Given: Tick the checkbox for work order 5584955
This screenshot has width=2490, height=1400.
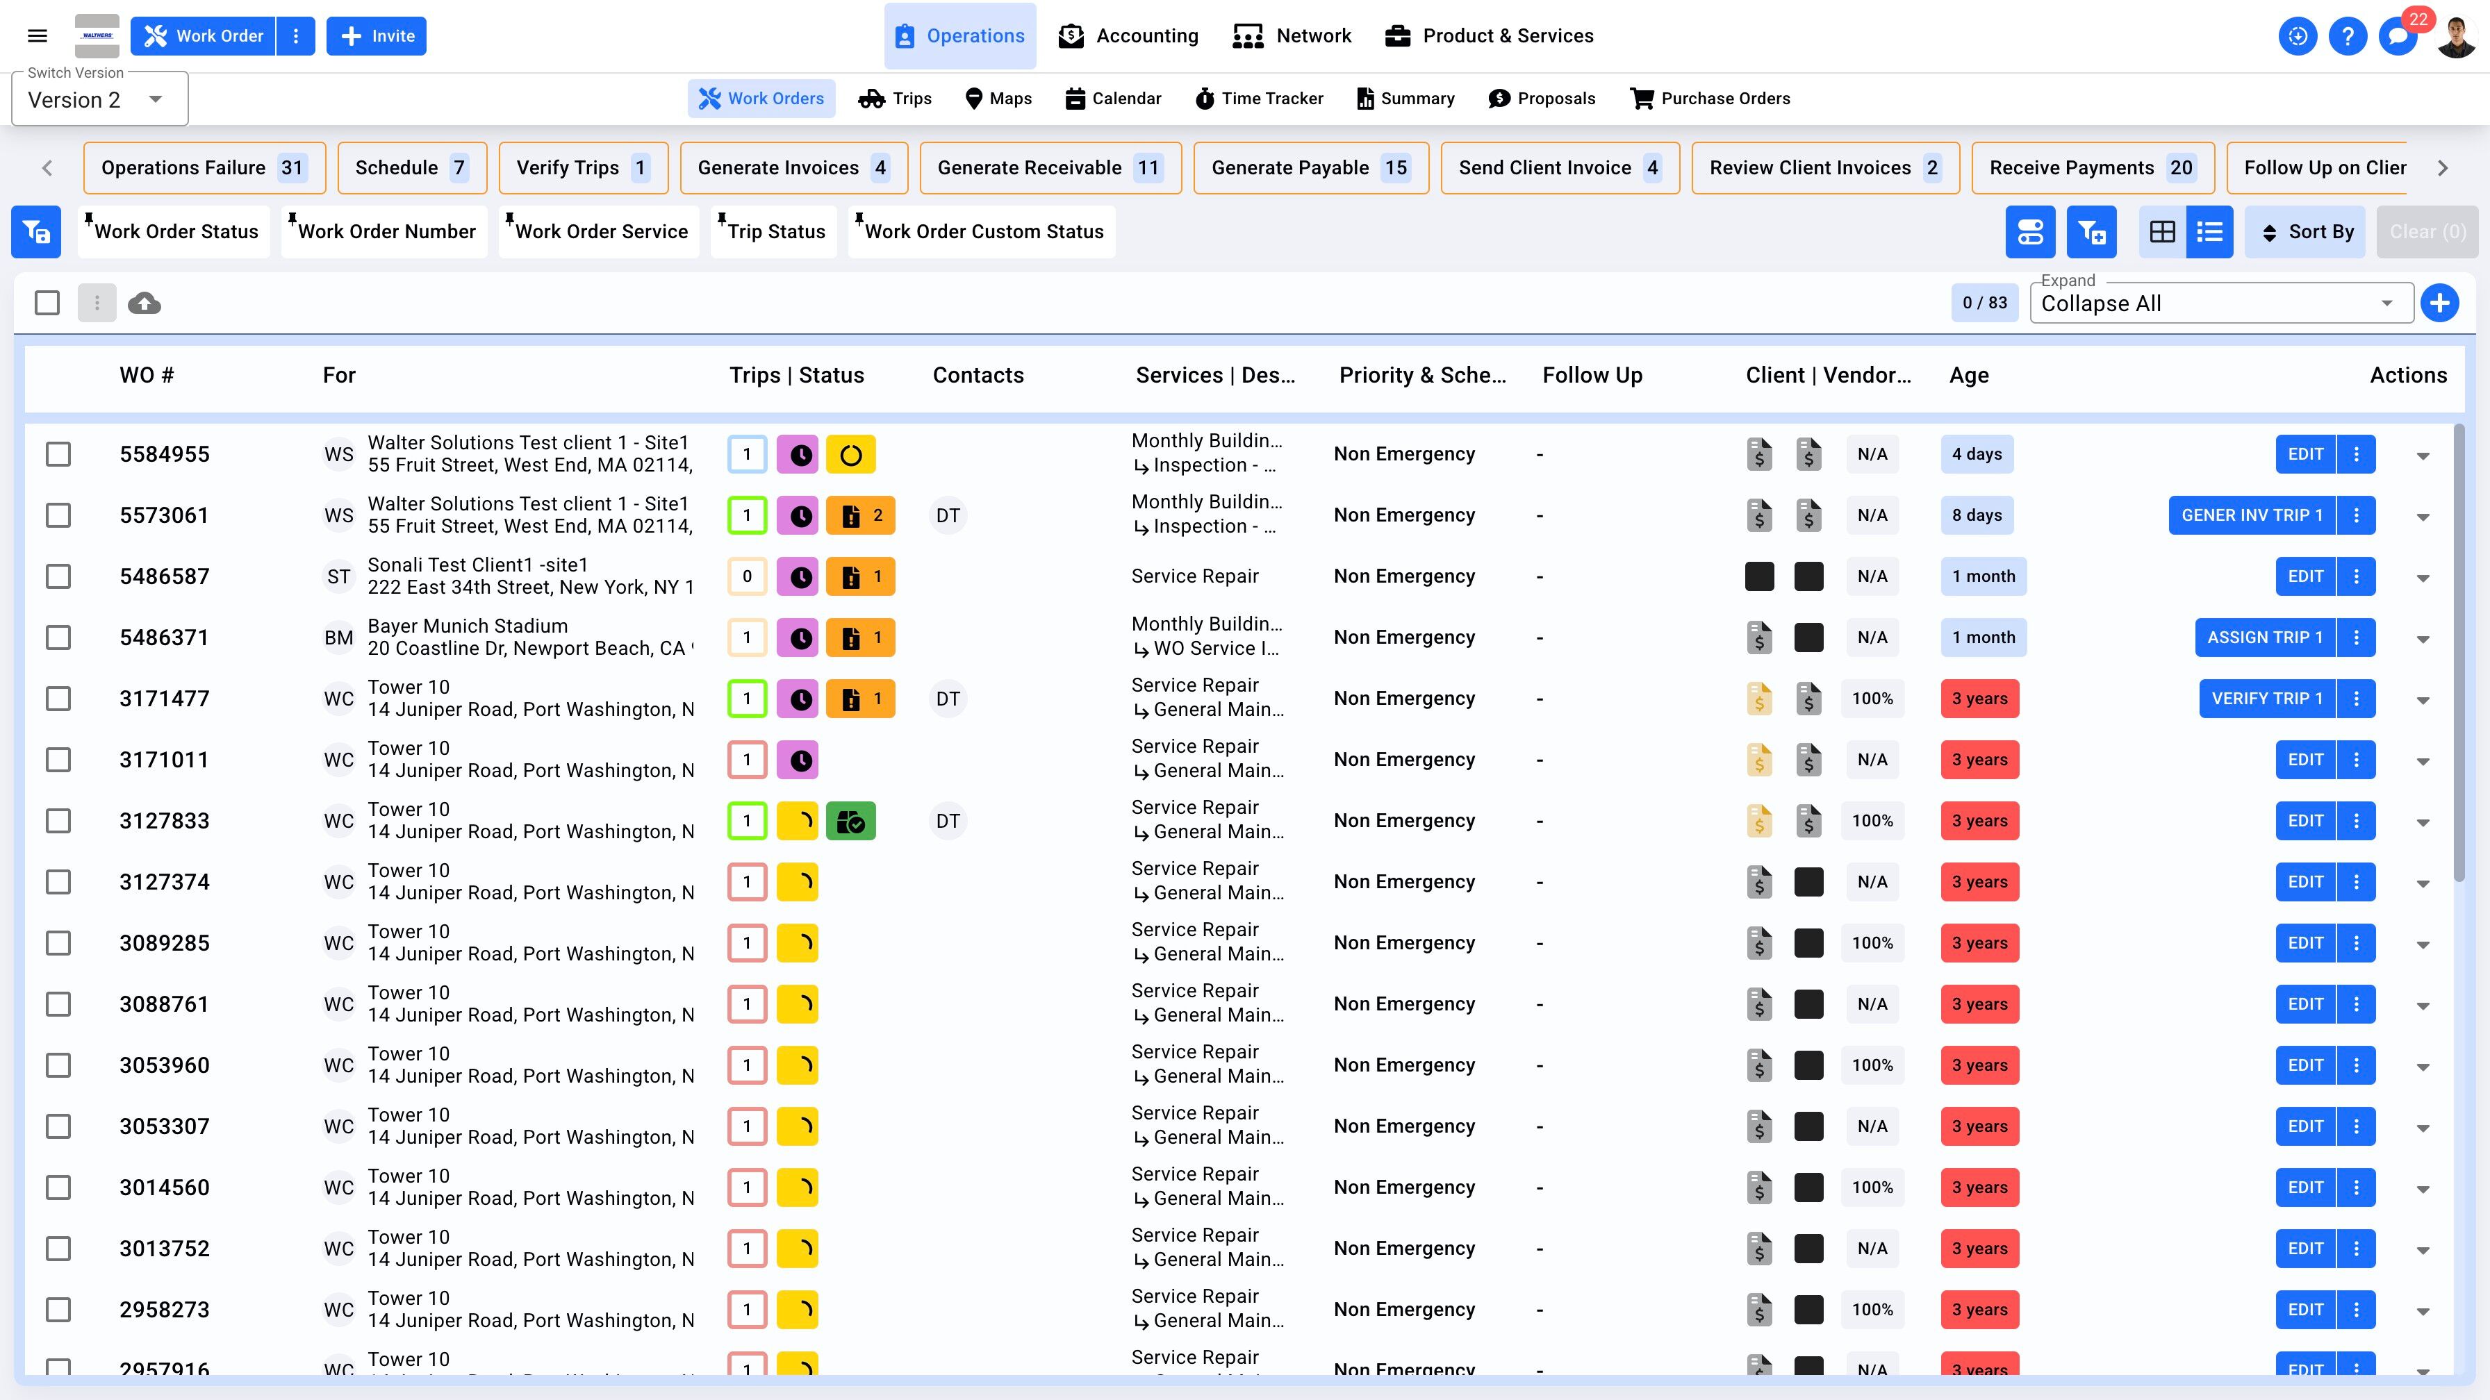Looking at the screenshot, I should point(59,454).
